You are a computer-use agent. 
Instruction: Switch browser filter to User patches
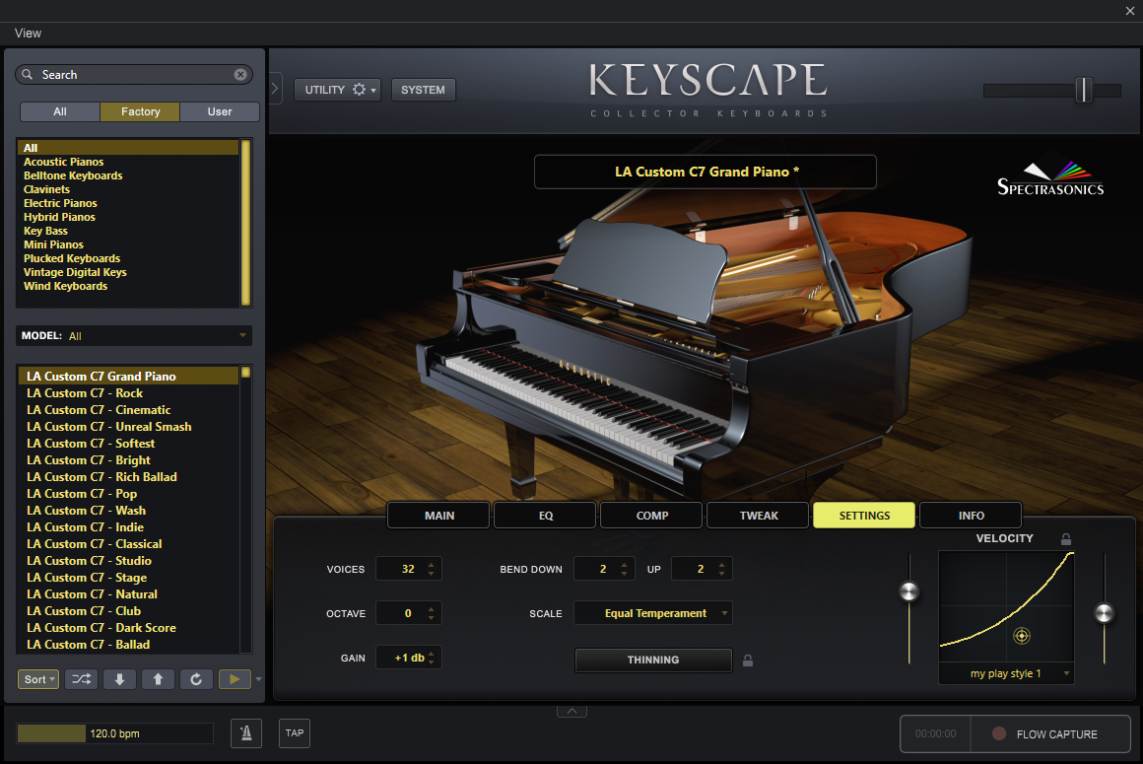pos(220,111)
